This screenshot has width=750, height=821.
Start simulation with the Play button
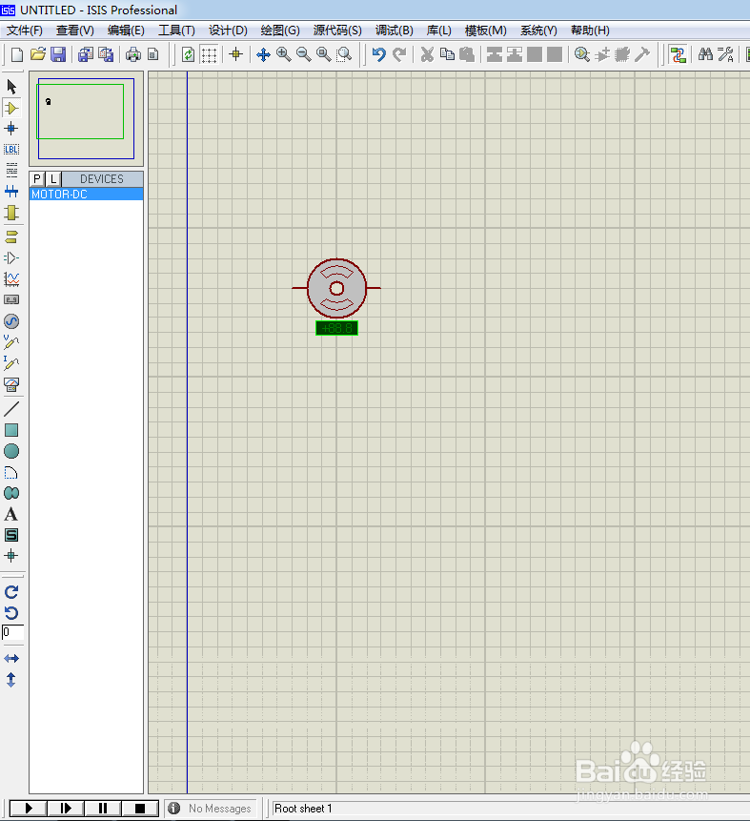(x=29, y=809)
